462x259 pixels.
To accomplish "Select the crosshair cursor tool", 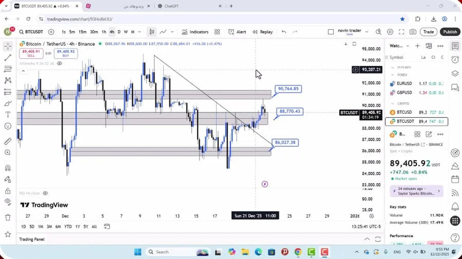I will (8, 46).
